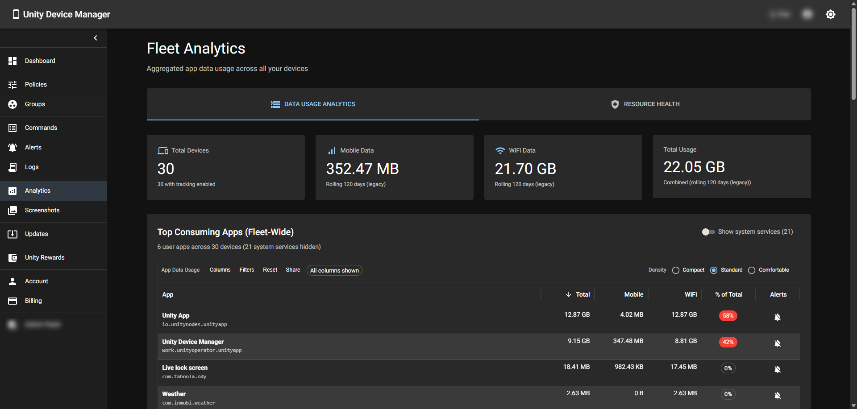Click the Weather app name
Screen dimensions: 857x409
coord(174,394)
